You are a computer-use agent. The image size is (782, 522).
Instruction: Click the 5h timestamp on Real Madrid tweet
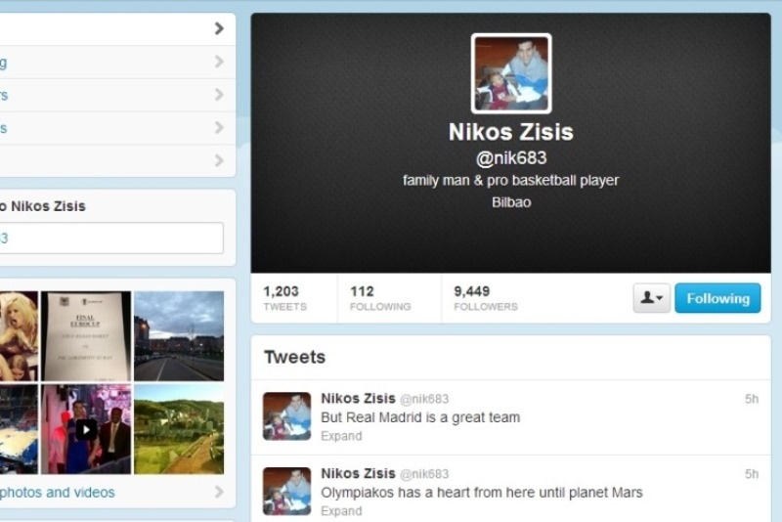[x=752, y=399]
